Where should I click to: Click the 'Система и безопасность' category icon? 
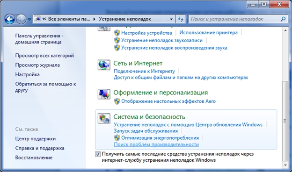[x=104, y=118]
